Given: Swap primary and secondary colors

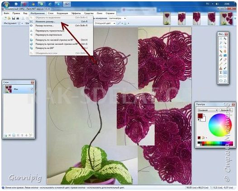Looking at the screenshot, I should (x=205, y=114).
